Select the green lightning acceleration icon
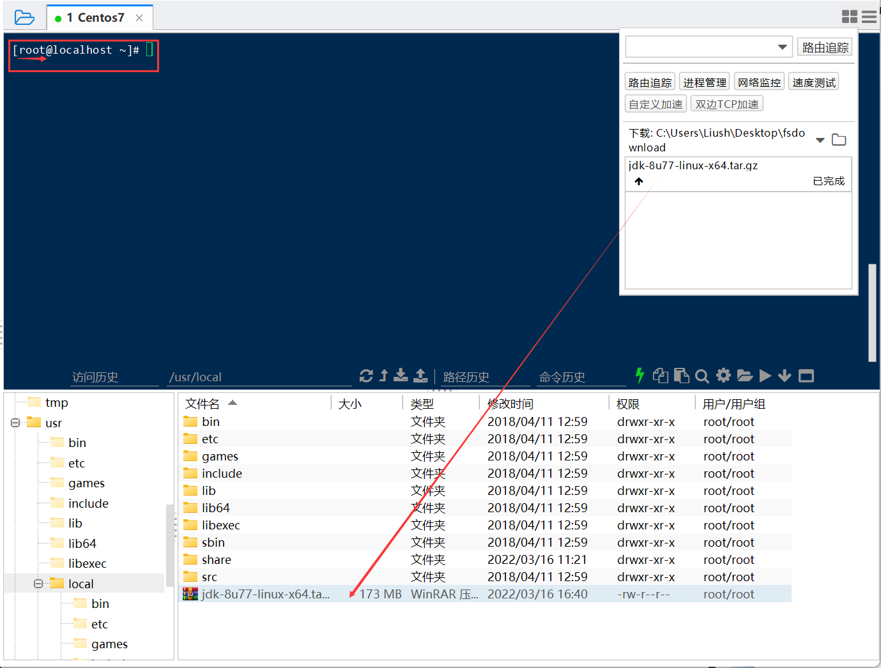 (x=640, y=376)
